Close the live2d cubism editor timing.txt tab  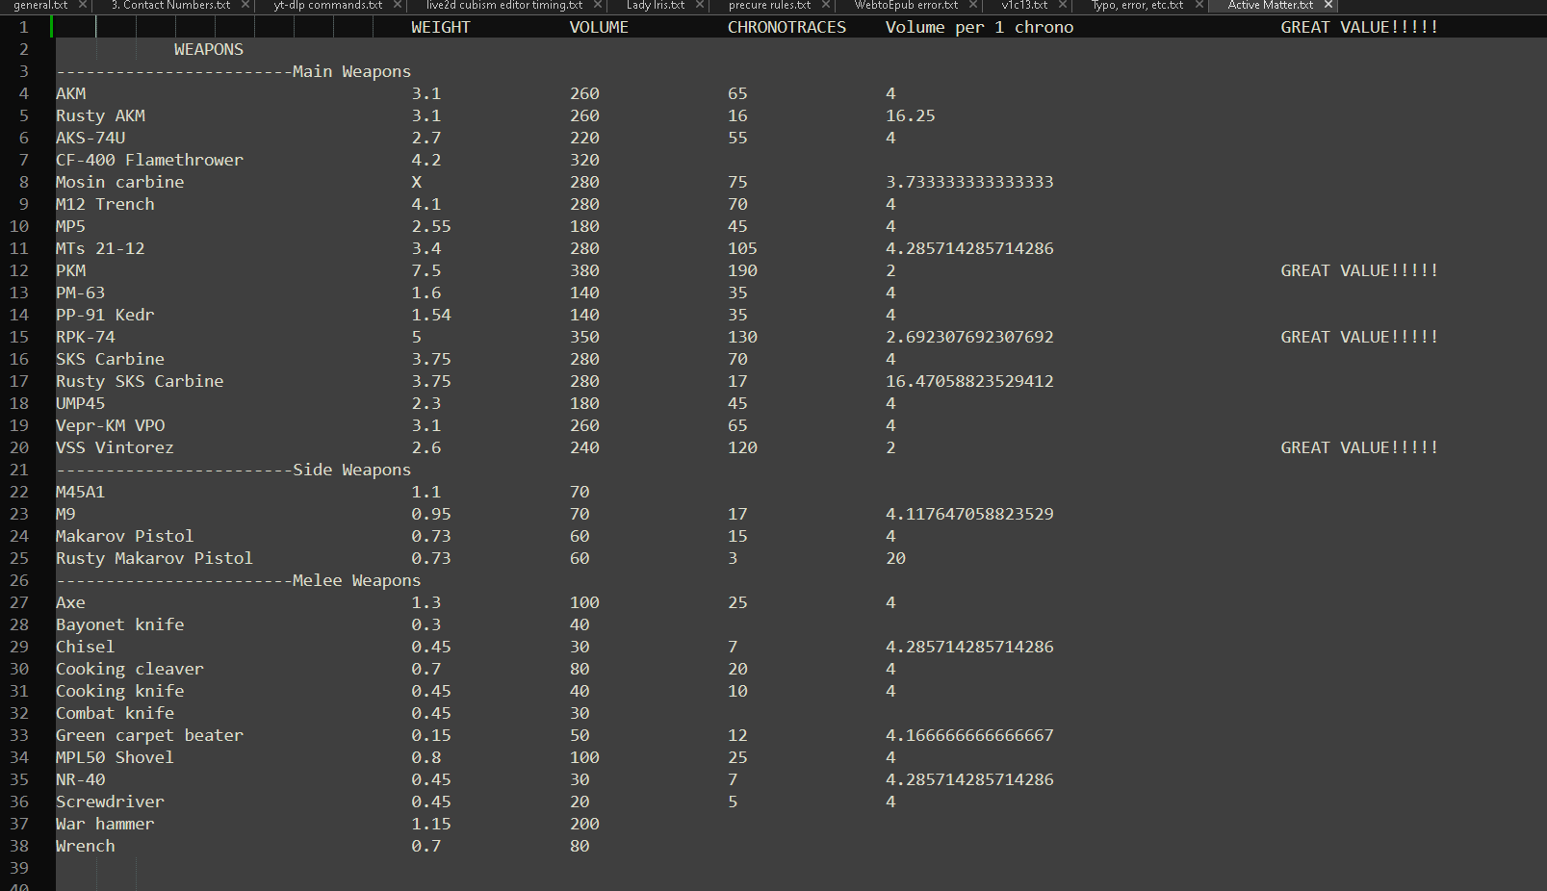[598, 5]
